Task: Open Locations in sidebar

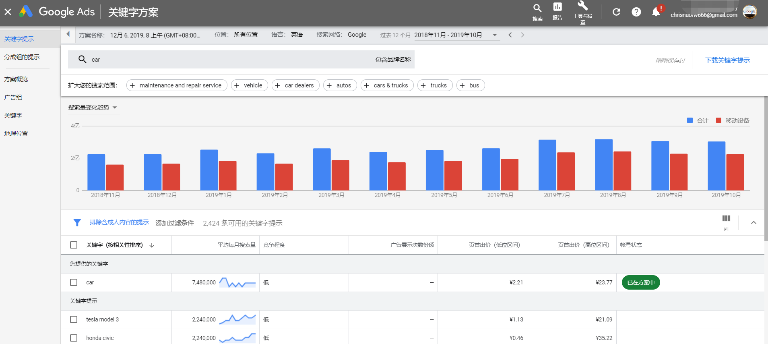Action: 16,134
